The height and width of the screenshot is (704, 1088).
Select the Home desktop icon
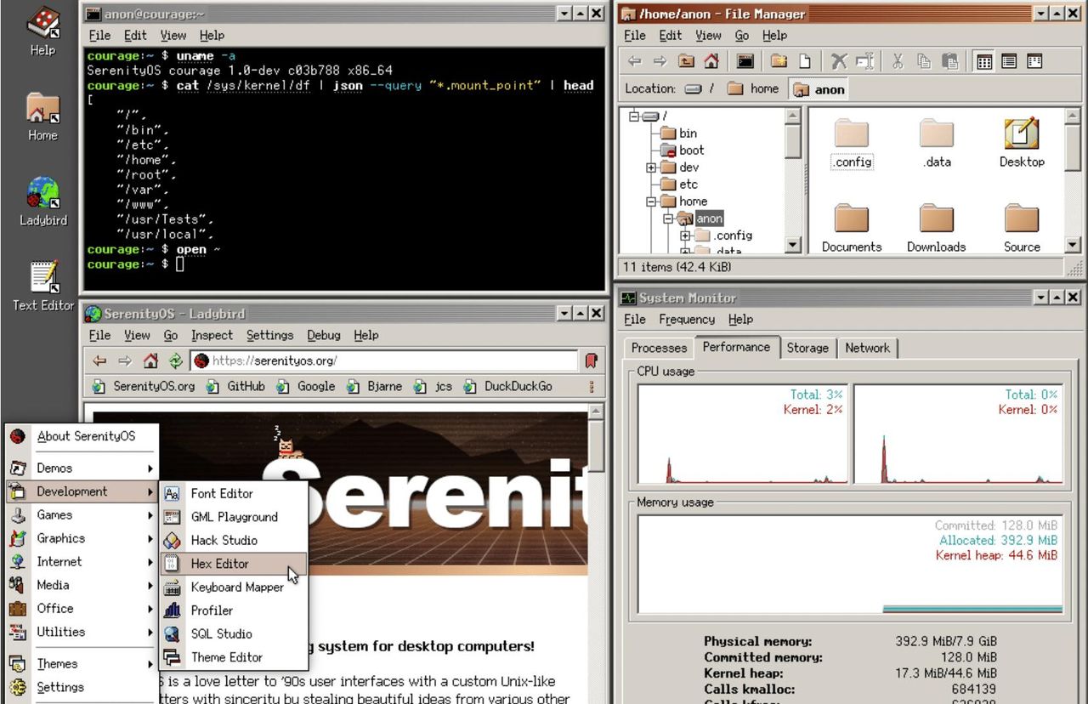(42, 116)
